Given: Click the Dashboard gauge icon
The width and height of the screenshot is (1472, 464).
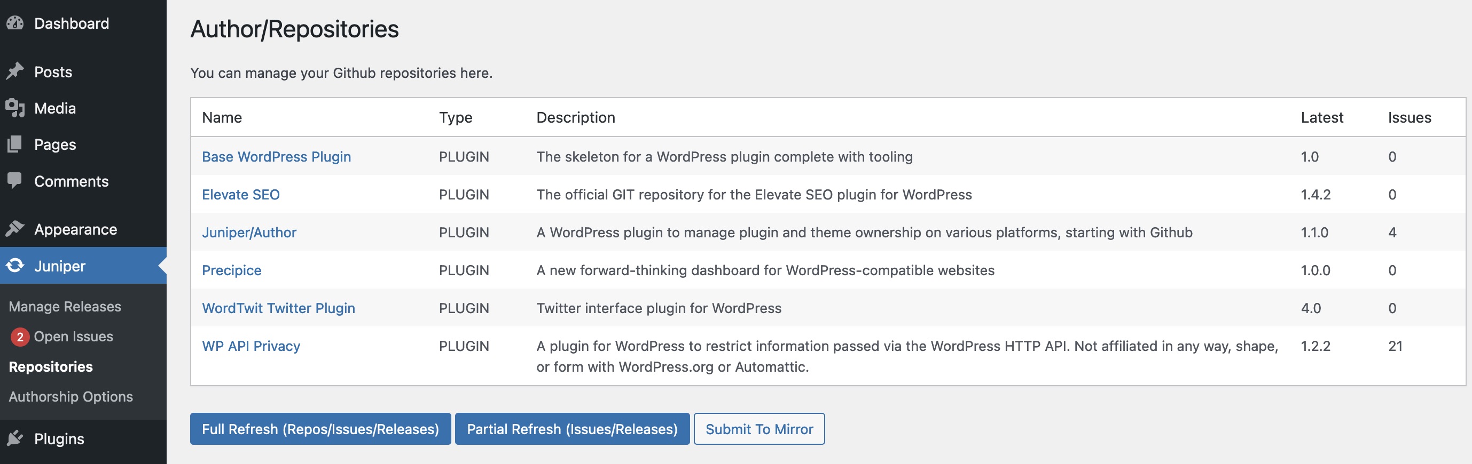Looking at the screenshot, I should point(15,23).
